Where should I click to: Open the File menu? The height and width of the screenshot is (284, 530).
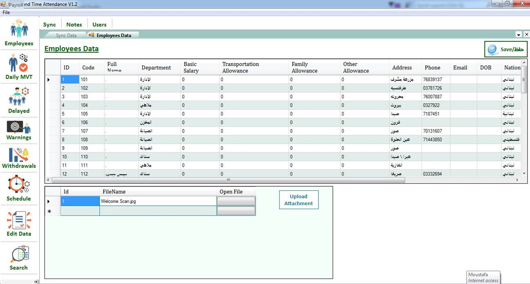point(6,12)
